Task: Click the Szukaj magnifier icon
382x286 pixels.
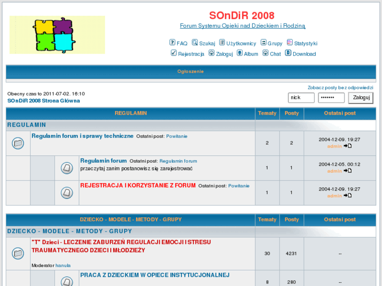Action: tap(194, 43)
